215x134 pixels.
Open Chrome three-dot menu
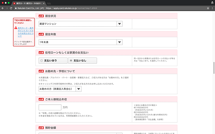212,8
